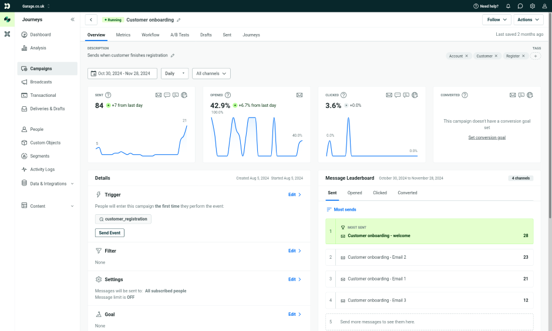552x331 pixels.
Task: Open the Garage.co.uk workspace switcher
Action: pyautogui.click(x=36, y=6)
